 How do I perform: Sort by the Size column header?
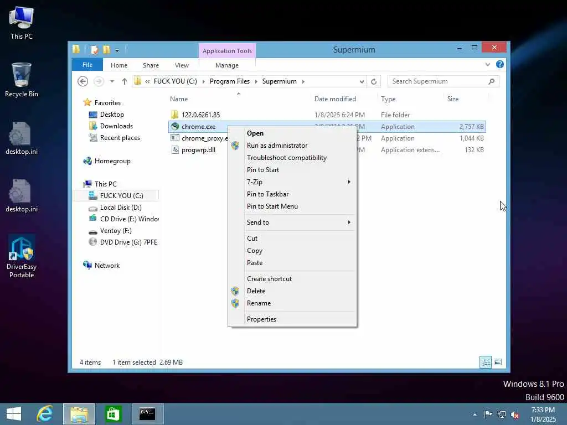tap(453, 99)
